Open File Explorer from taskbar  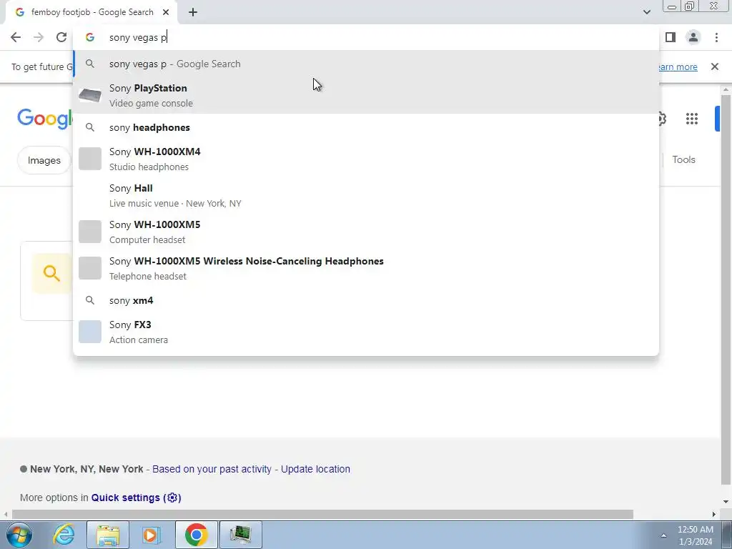[x=108, y=535]
